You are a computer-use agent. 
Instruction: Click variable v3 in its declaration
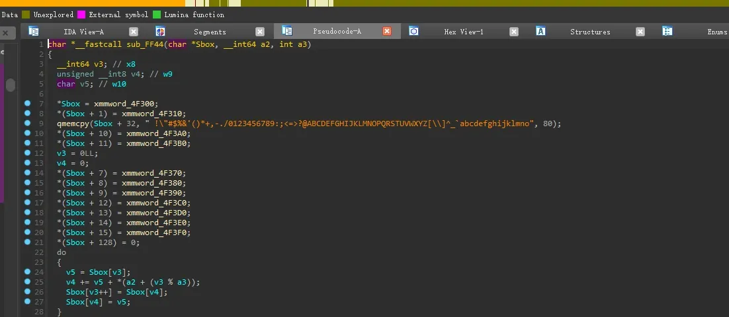point(99,65)
